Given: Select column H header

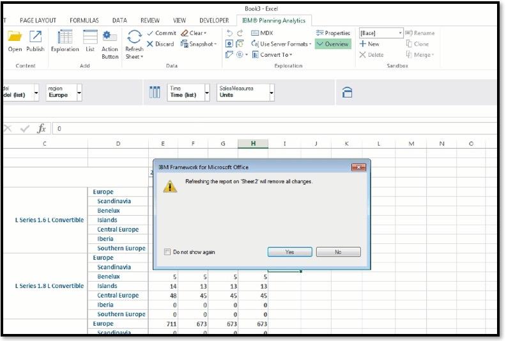Looking at the screenshot, I should click(x=253, y=144).
